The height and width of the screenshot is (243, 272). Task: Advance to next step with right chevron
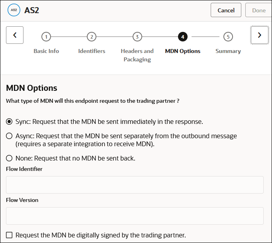tap(260, 35)
